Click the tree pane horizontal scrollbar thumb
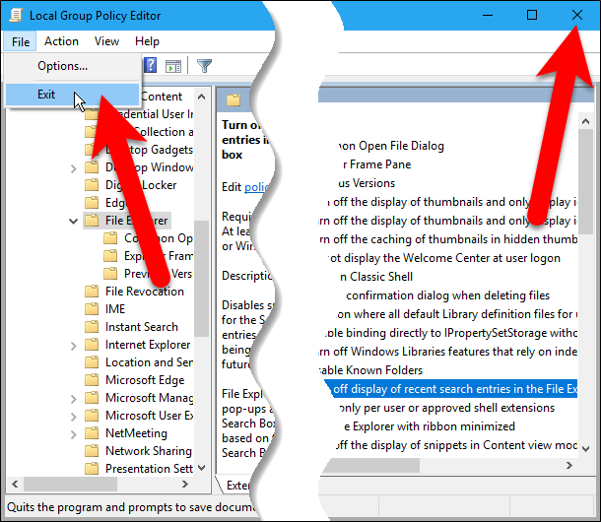601x522 pixels. [70, 484]
